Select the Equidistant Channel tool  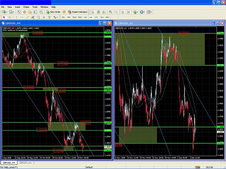pyautogui.click(x=33, y=17)
